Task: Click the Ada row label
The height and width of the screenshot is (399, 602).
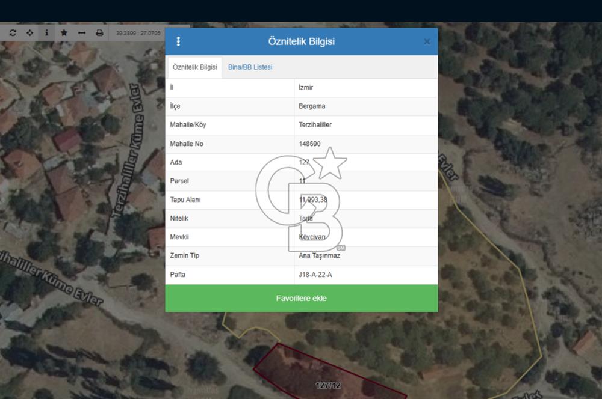Action: (176, 162)
